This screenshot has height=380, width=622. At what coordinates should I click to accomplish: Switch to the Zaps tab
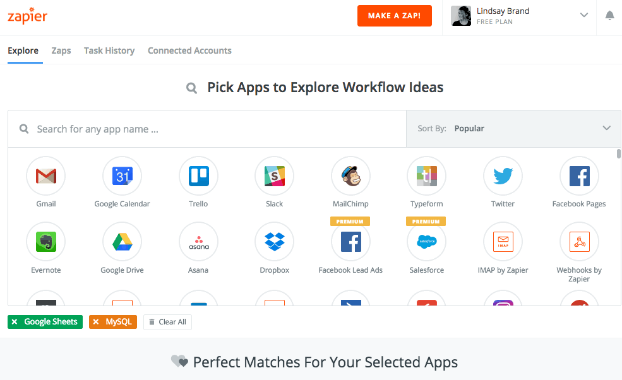(61, 50)
